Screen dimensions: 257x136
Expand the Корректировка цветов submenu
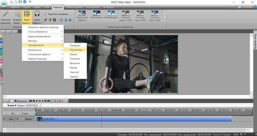(43, 36)
